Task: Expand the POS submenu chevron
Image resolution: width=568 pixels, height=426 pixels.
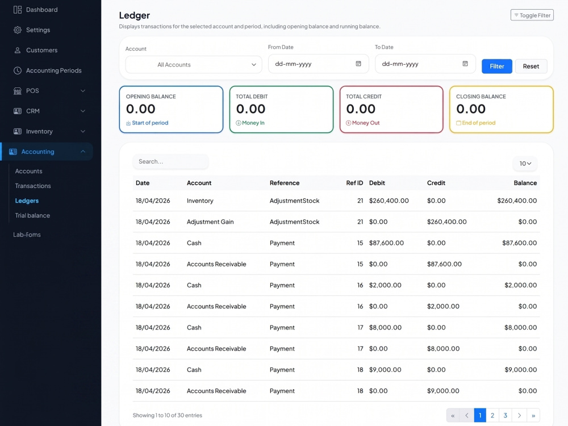Action: click(x=83, y=91)
